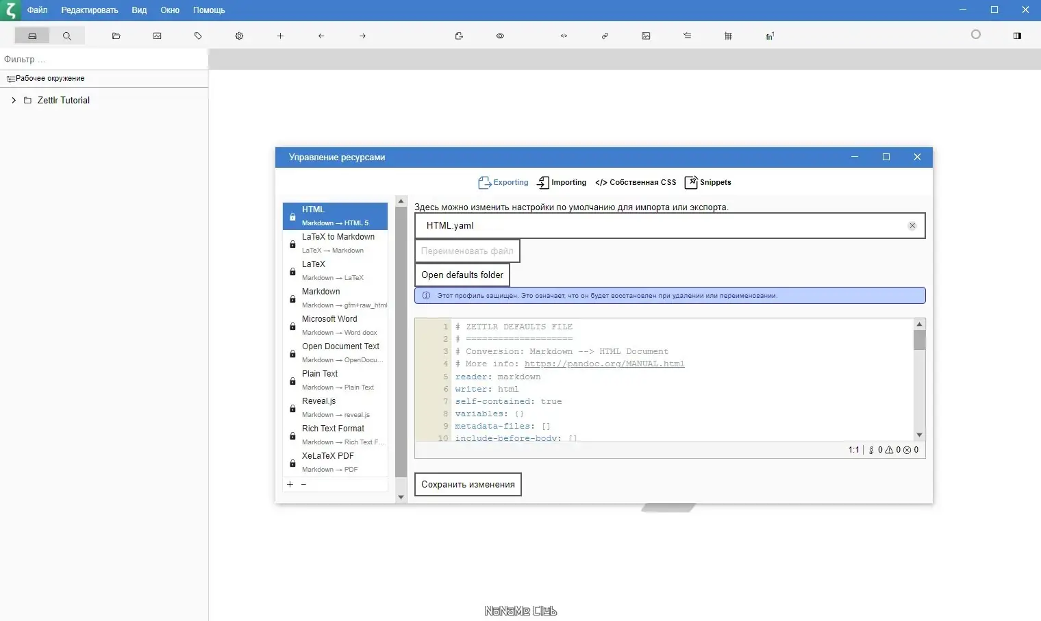Clear the HTML.yaml filename field

[x=912, y=225]
